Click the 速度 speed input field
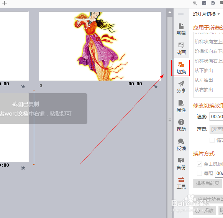The height and width of the screenshot is (218, 223). click(216, 117)
